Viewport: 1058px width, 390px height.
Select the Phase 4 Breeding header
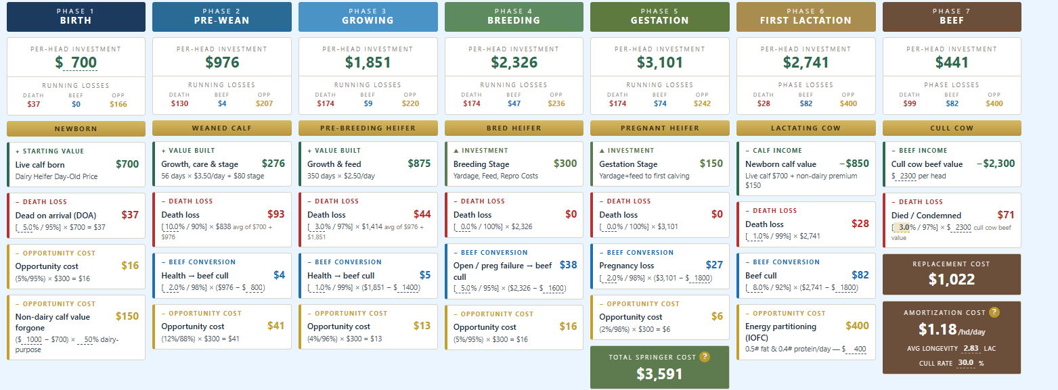point(514,17)
